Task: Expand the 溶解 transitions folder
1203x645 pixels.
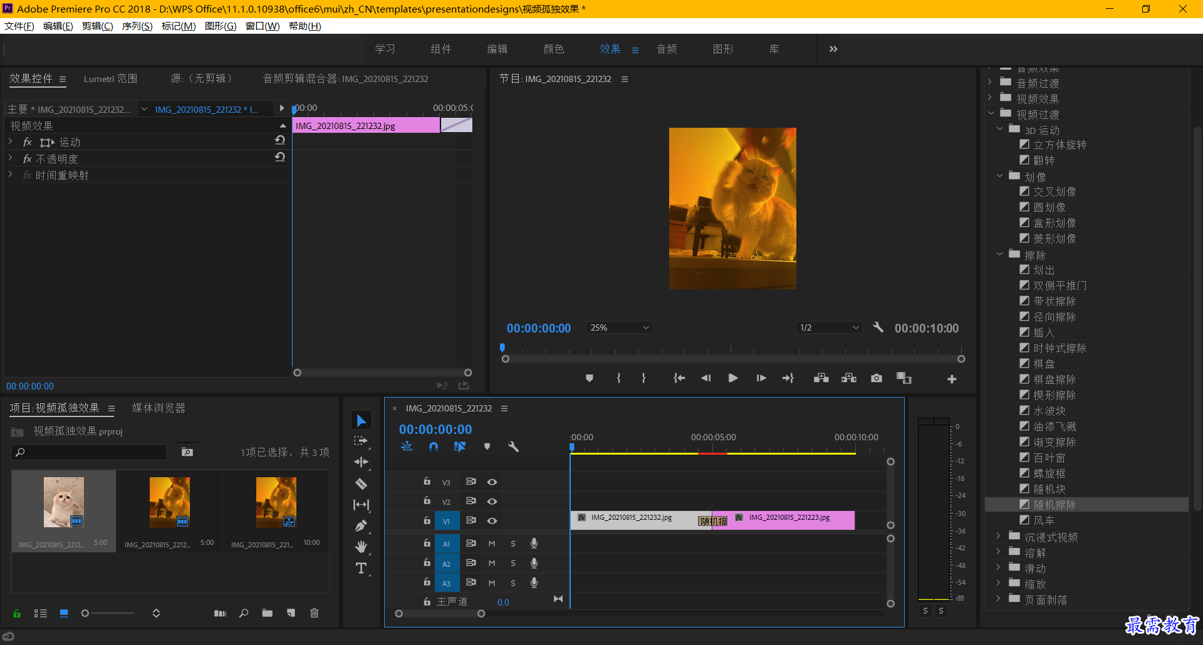Action: click(999, 552)
